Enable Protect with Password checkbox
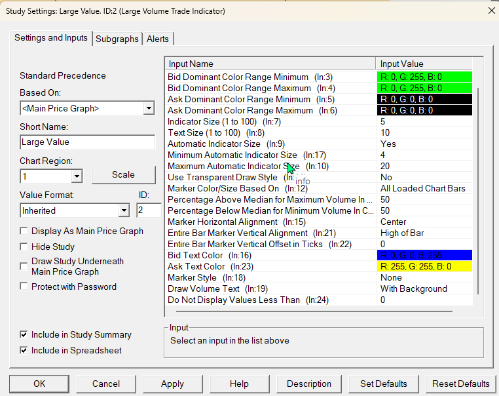 pyautogui.click(x=24, y=287)
